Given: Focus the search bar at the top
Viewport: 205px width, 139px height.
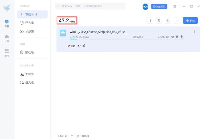Looking at the screenshot, I should [x=90, y=6].
